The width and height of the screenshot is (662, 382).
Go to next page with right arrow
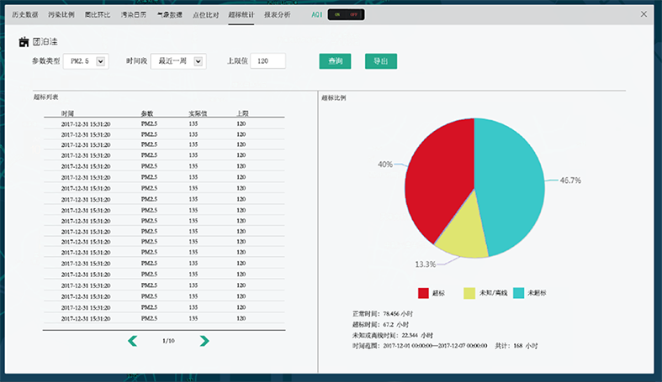click(204, 341)
